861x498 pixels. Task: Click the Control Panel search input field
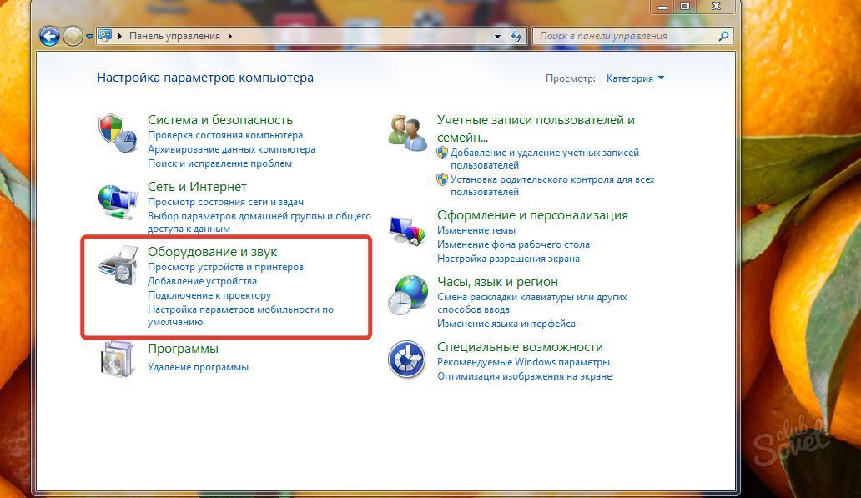tap(626, 37)
